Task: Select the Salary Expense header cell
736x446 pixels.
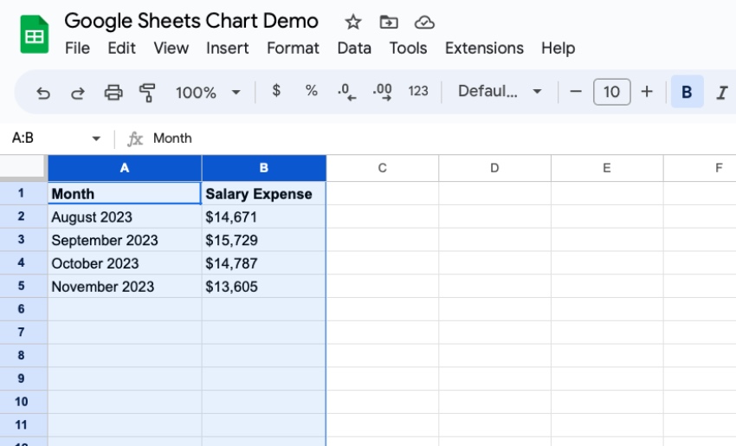Action: [264, 193]
